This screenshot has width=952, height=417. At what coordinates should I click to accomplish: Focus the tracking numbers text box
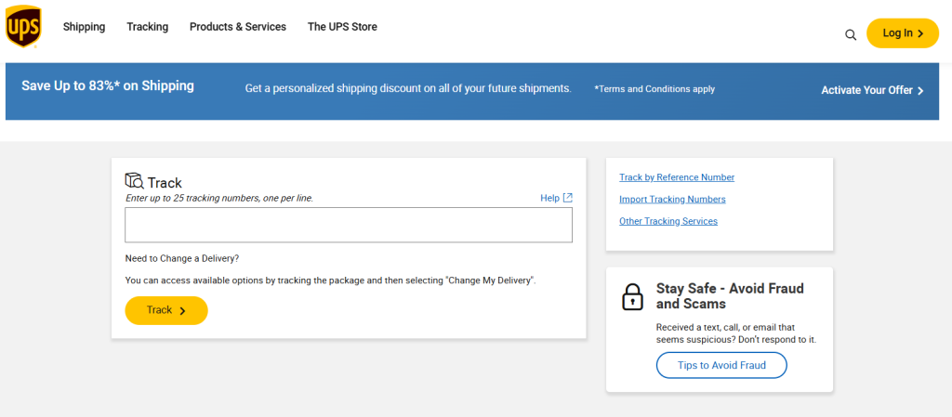[349, 225]
